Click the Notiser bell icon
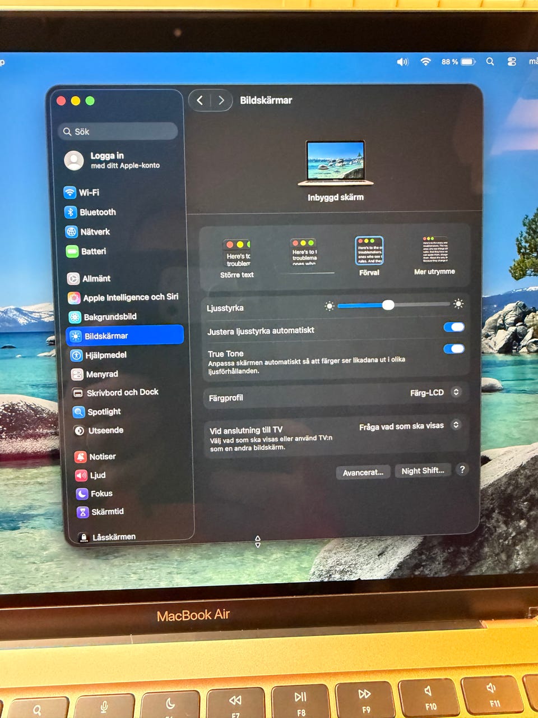 tap(81, 457)
